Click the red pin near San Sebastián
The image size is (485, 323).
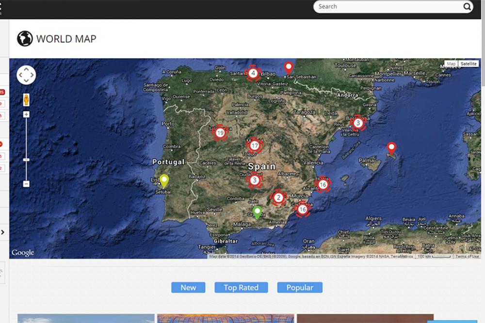(289, 67)
